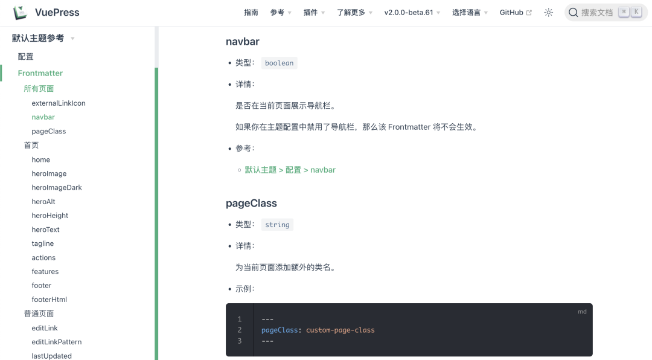
Task: Open the 选择语言 language dropdown
Action: click(470, 13)
